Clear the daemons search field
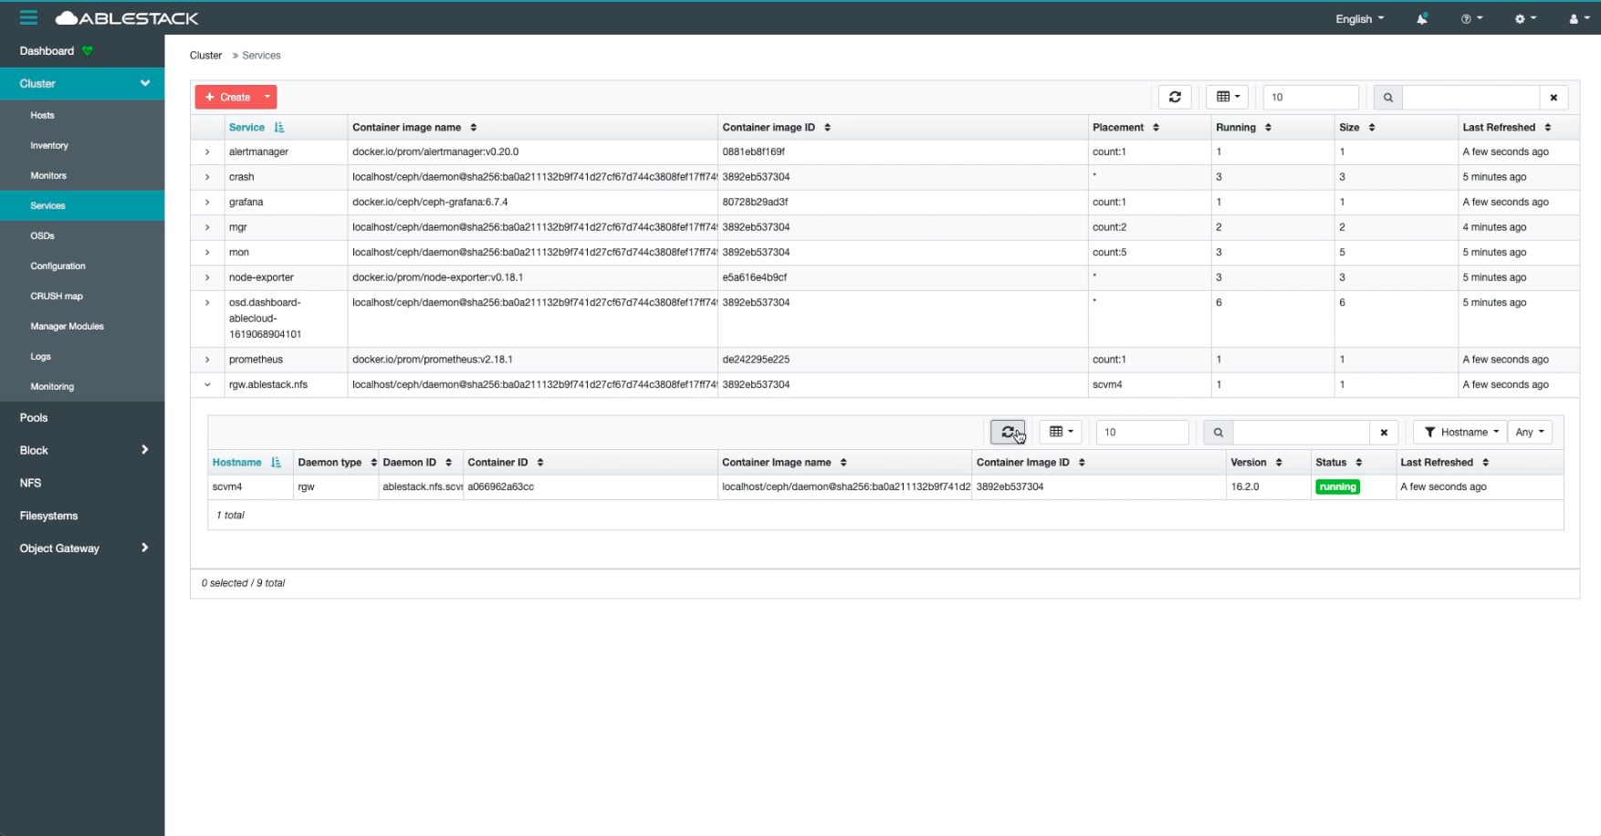This screenshot has height=836, width=1601. point(1384,432)
